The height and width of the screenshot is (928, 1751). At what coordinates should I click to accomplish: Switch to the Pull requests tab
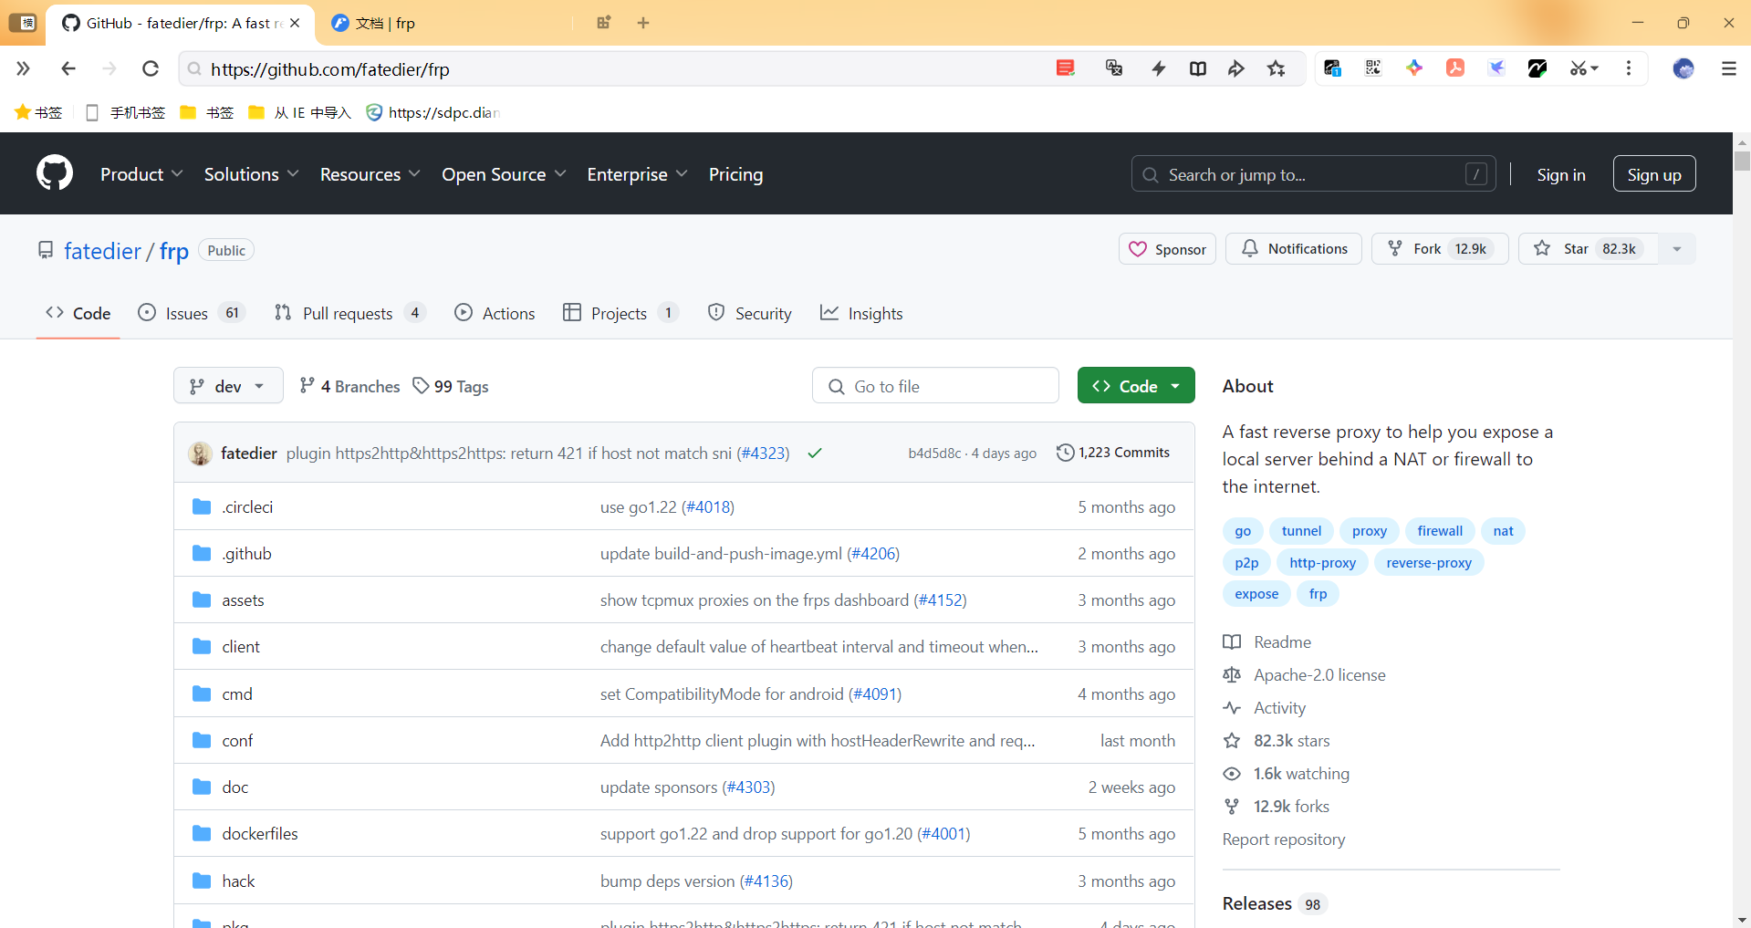point(349,313)
